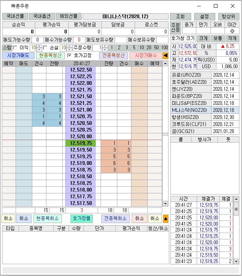Select 유로(UROZ20) in the instrument list

tap(191, 75)
